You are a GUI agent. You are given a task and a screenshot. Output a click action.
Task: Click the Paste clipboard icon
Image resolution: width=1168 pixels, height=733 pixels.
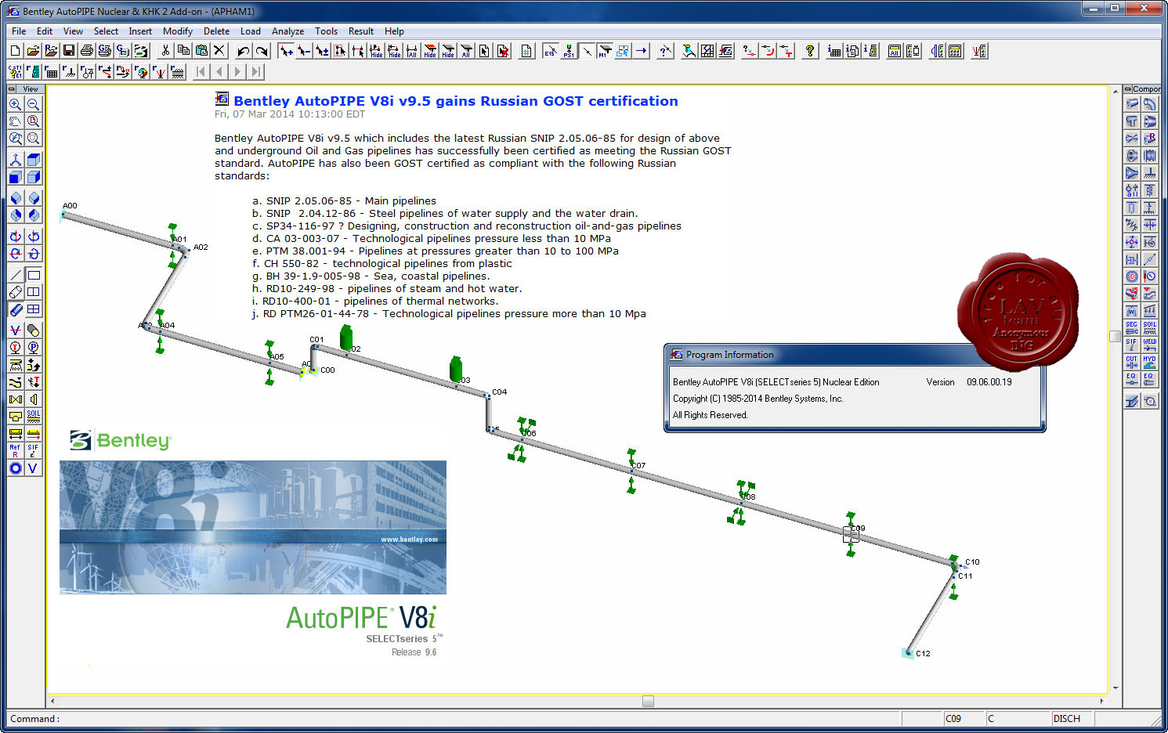tap(201, 51)
